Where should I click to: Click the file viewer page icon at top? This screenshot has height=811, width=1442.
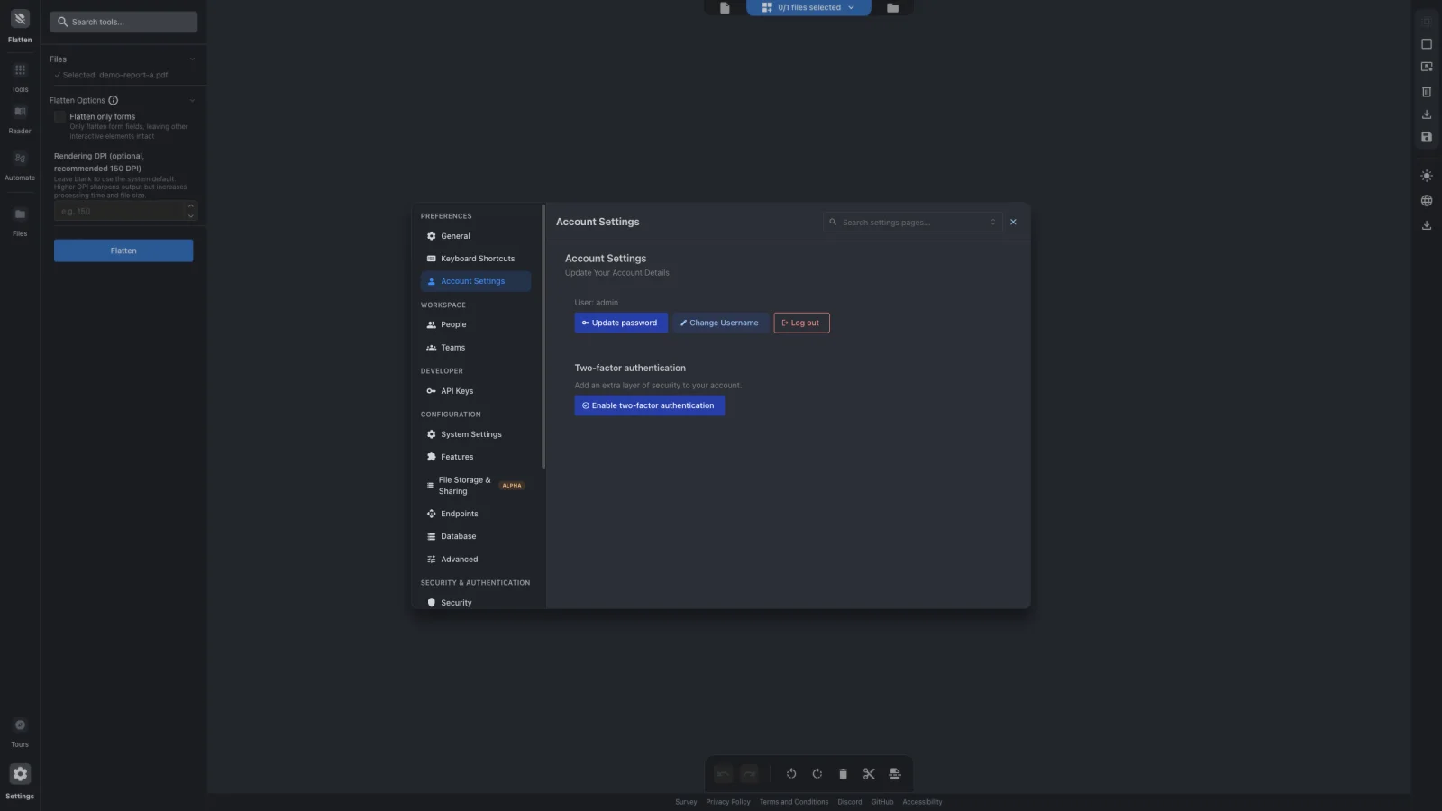click(725, 7)
